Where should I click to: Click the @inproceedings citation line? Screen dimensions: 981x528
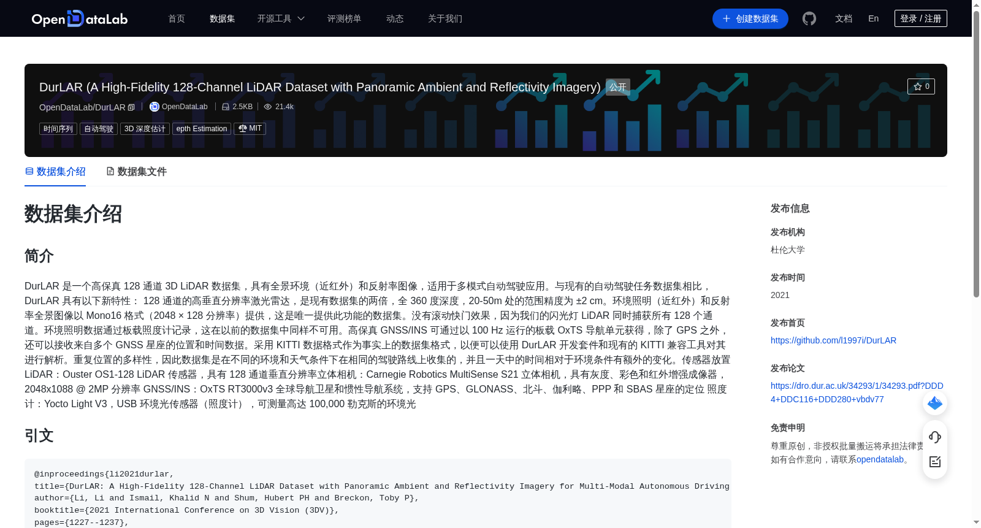104,474
